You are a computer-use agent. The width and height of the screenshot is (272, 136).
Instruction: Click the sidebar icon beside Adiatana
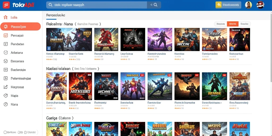pos(6,53)
